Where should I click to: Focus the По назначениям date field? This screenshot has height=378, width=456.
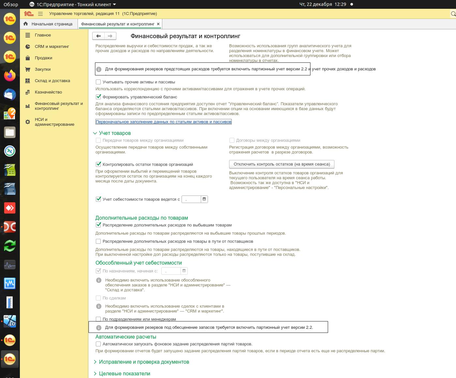coord(171,271)
